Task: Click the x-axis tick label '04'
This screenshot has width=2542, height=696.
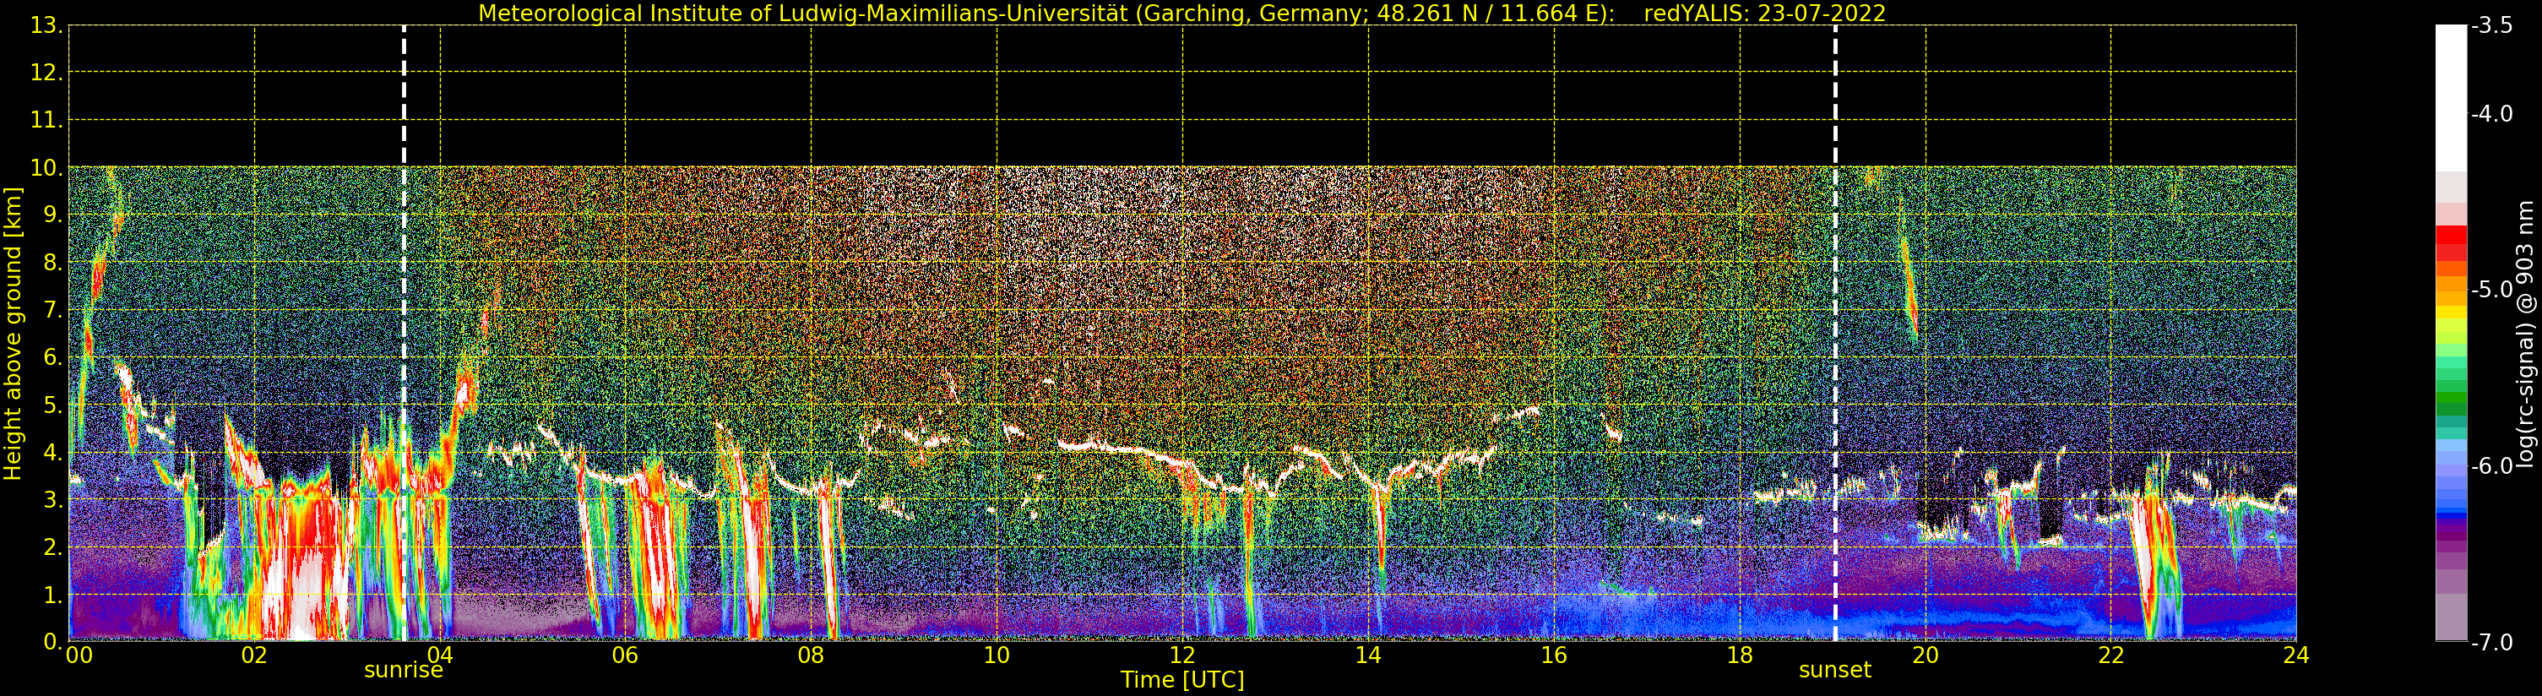Action: pos(439,655)
